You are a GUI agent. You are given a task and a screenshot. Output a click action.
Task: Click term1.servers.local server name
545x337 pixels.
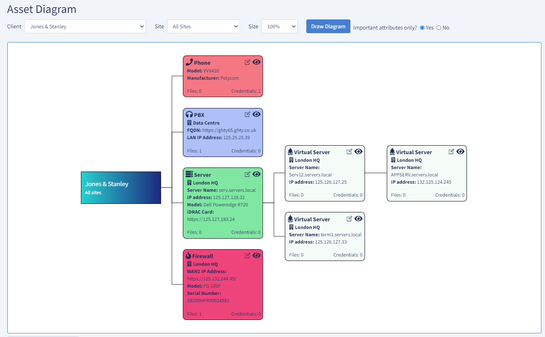[341, 235]
